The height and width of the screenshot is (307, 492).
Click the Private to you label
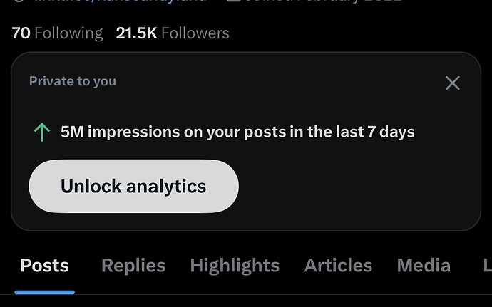coord(73,81)
